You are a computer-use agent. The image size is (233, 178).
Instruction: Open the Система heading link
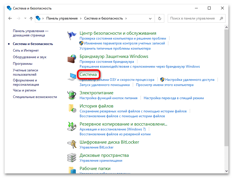coord(88,75)
